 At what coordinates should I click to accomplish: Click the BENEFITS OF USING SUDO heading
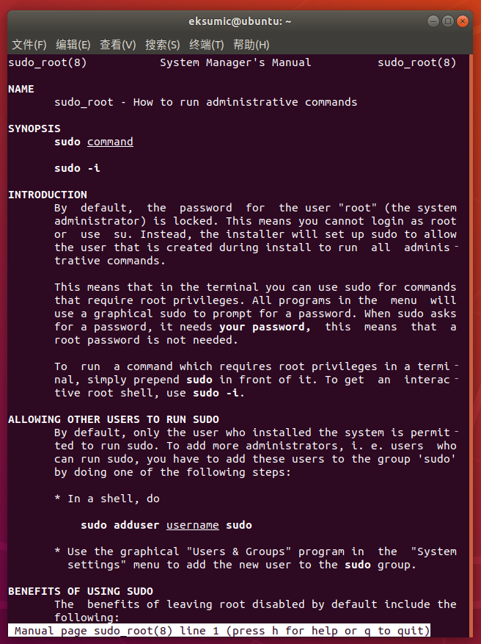(81, 591)
